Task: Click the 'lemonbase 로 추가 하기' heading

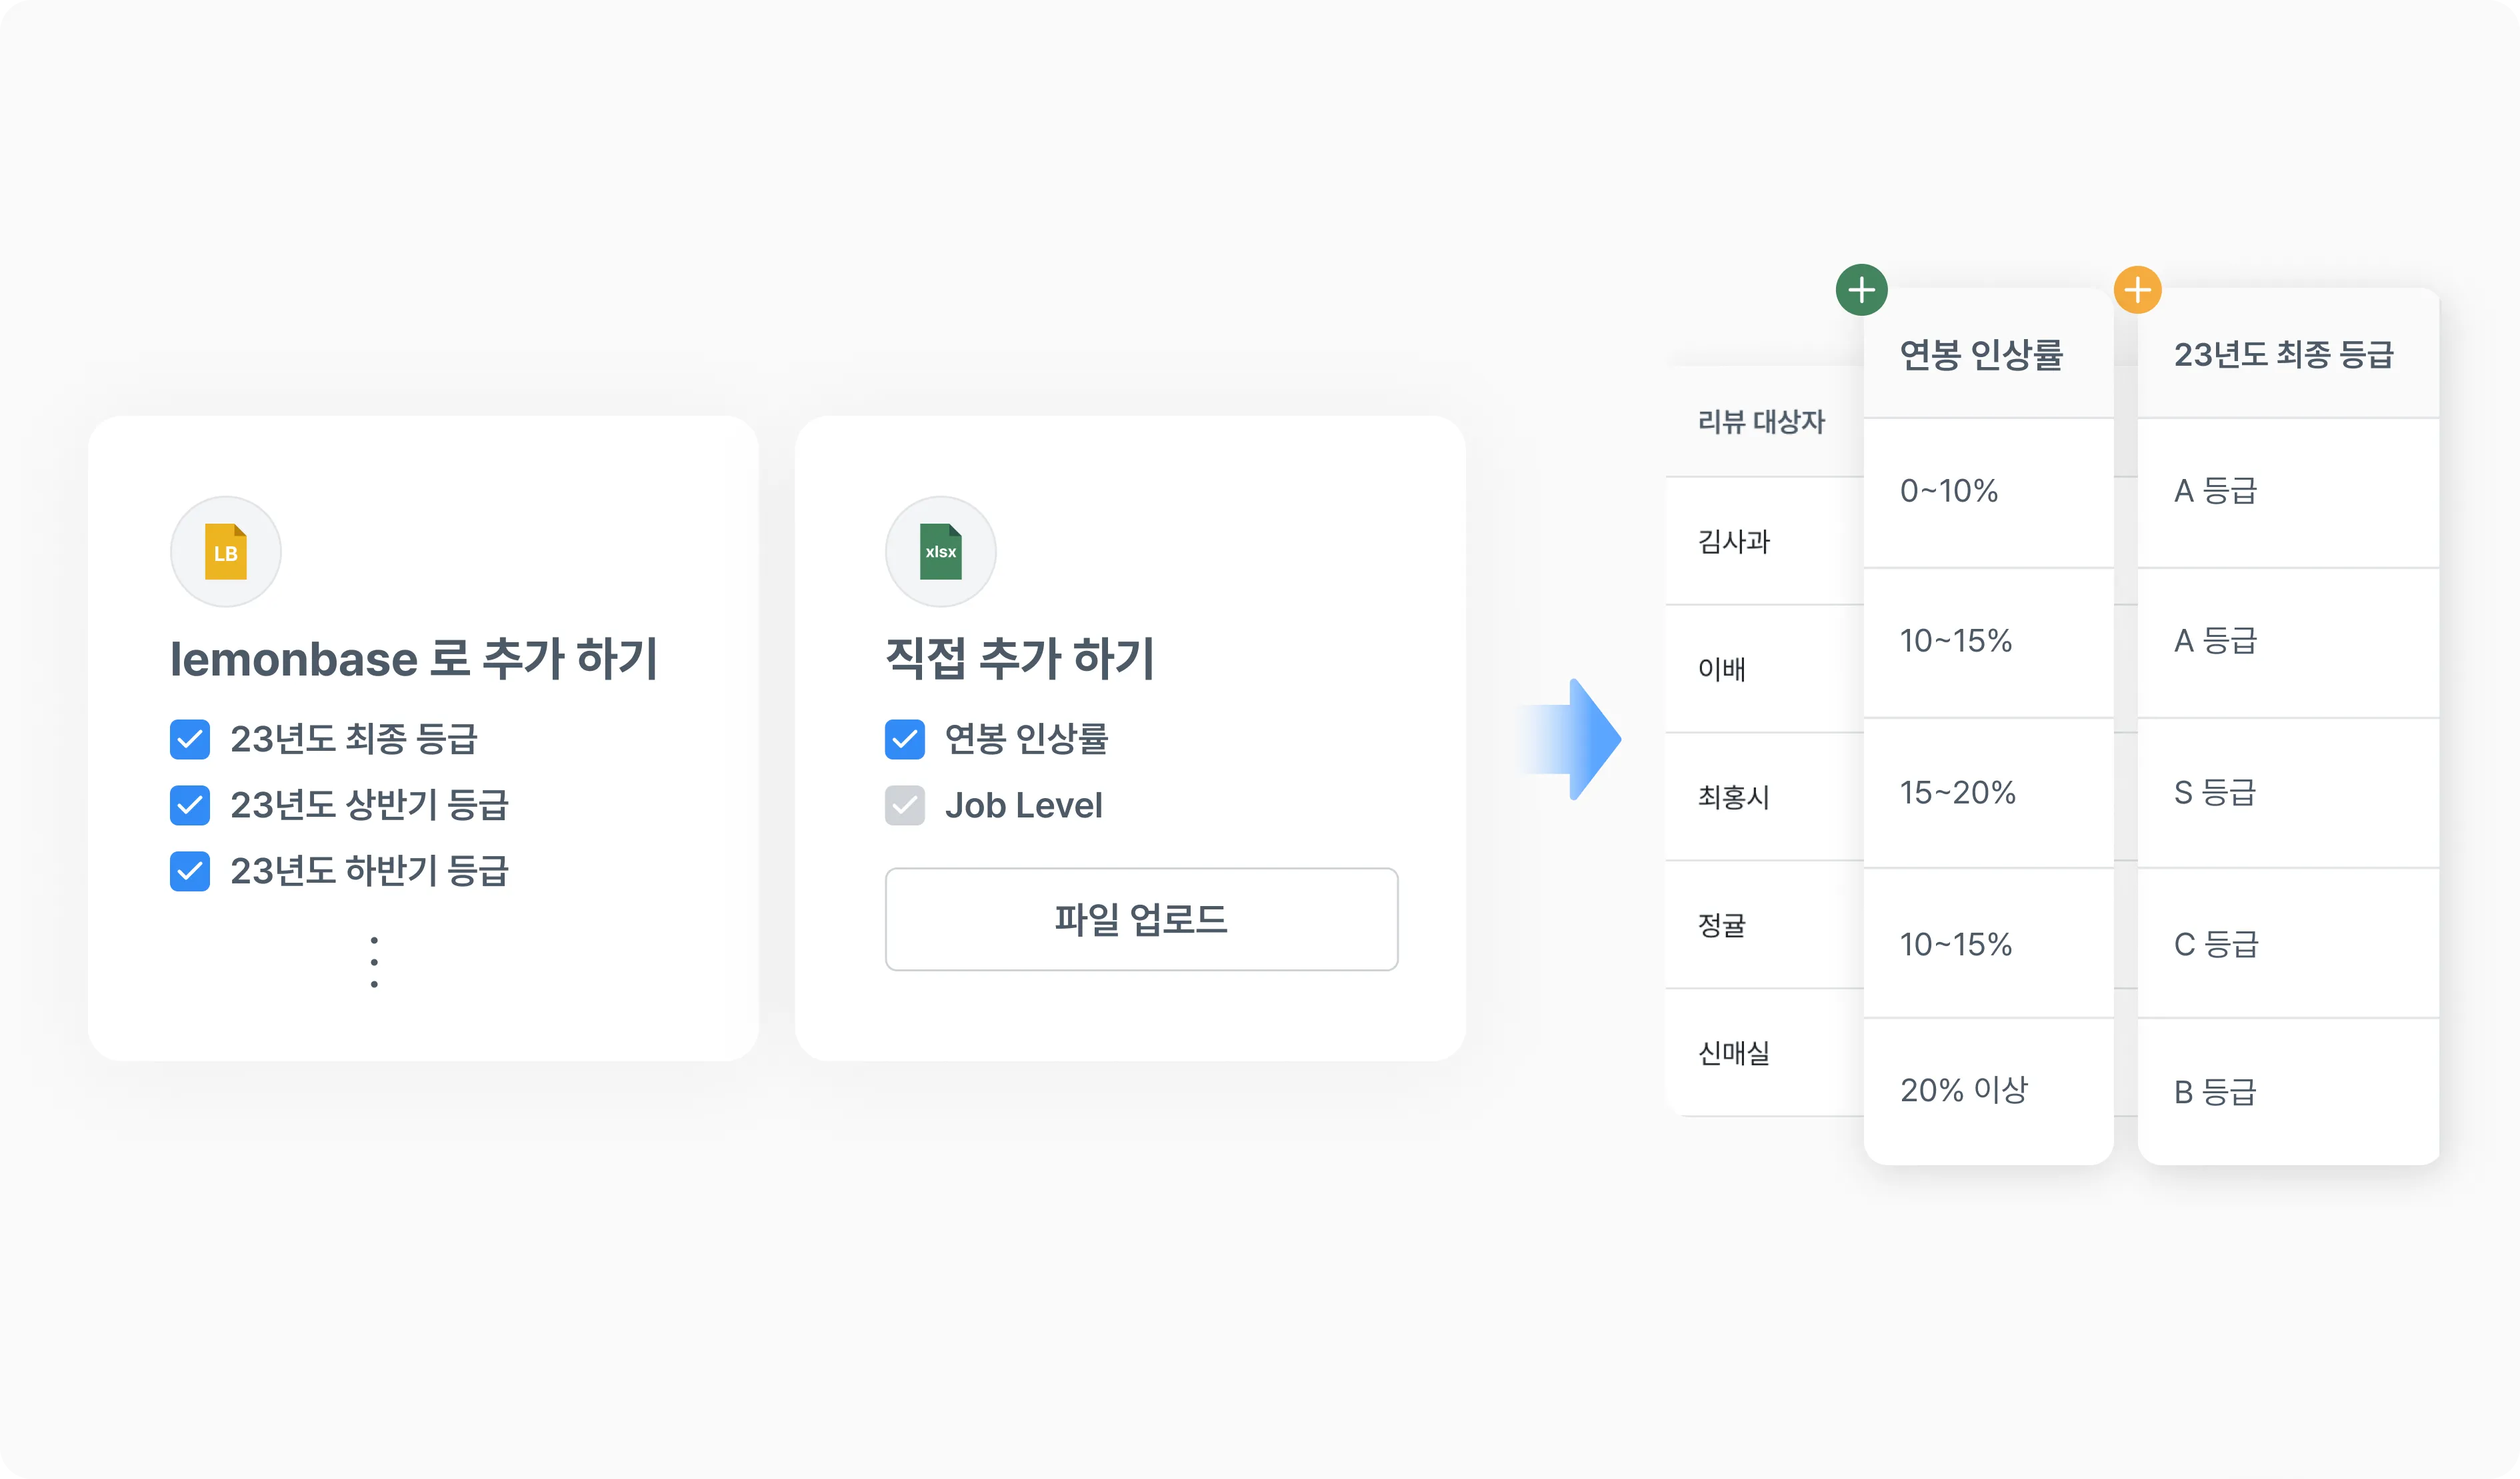Action: (x=413, y=658)
